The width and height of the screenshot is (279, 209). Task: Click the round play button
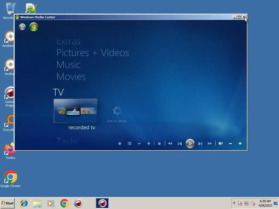[x=190, y=144]
